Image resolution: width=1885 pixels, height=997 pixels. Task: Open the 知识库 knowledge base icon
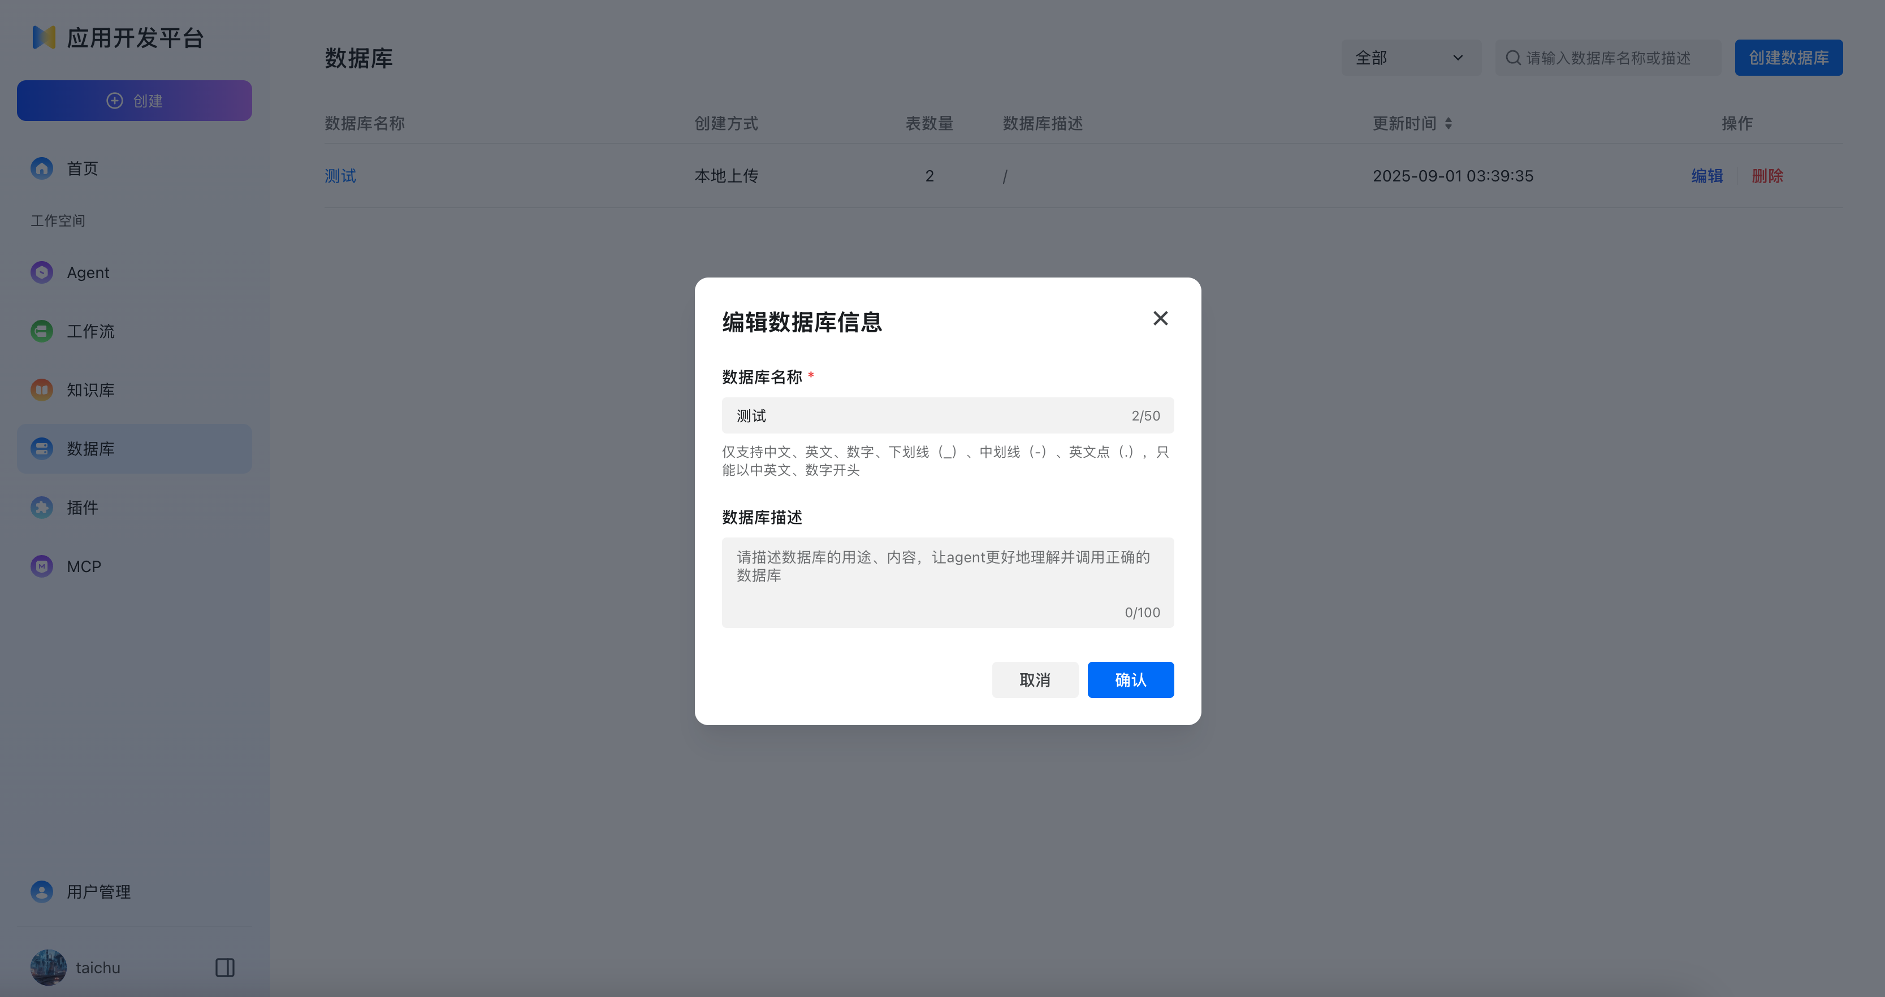pyautogui.click(x=42, y=389)
